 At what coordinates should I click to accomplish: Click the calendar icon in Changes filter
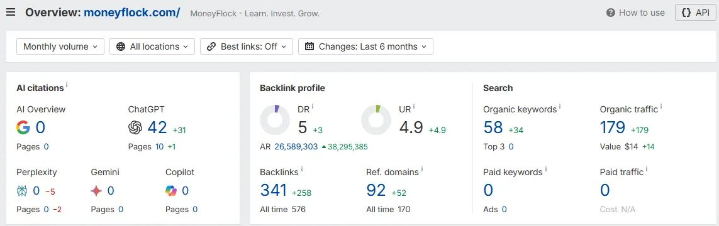click(x=309, y=46)
